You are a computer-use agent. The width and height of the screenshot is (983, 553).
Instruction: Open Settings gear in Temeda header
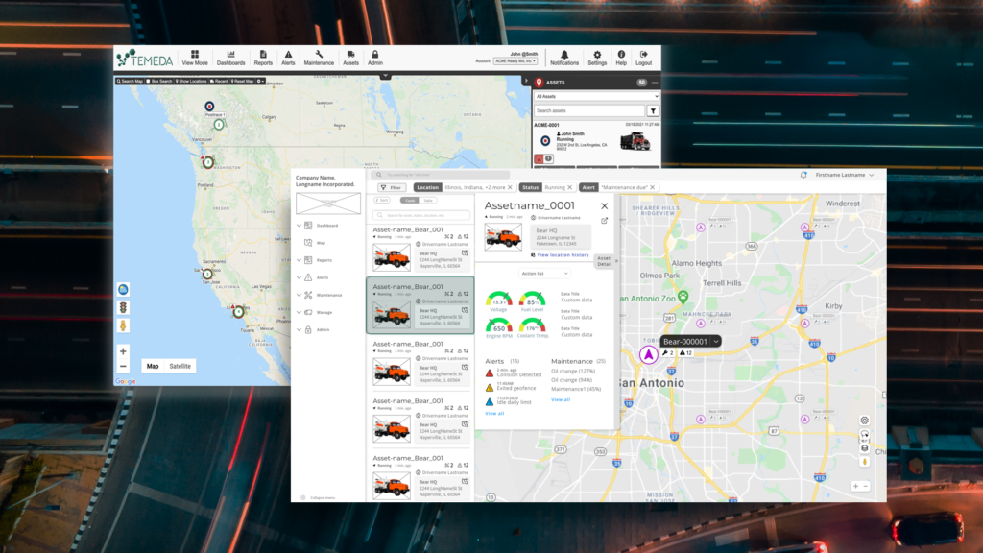pyautogui.click(x=597, y=56)
